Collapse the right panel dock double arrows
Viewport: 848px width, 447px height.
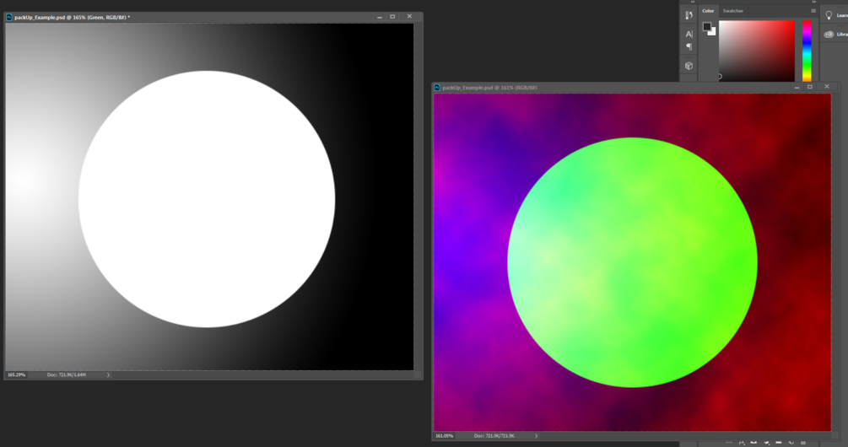tap(813, 2)
